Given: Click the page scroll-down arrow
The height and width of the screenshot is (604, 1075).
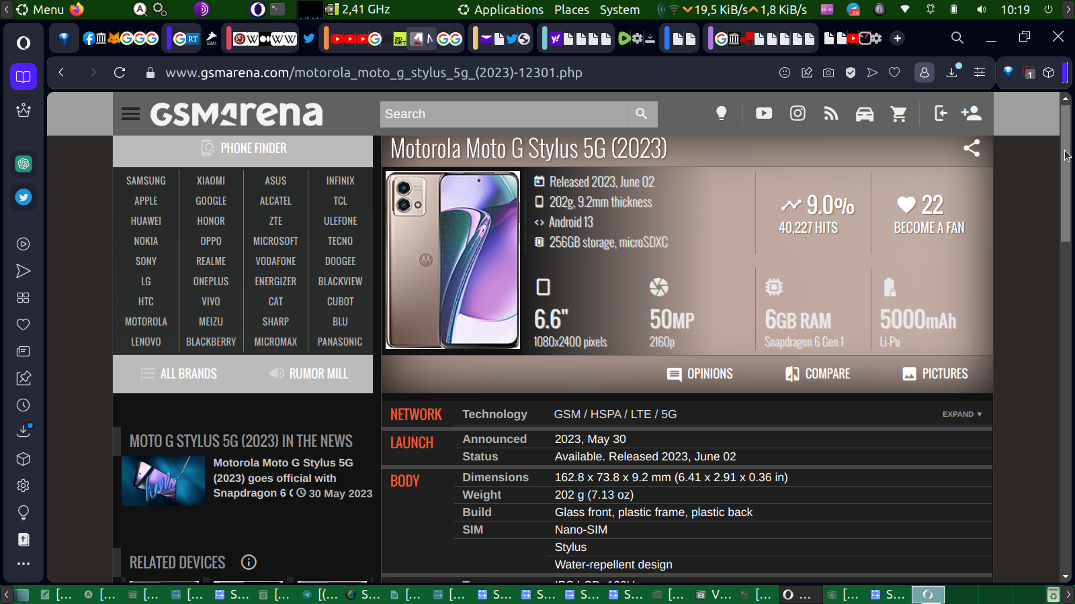Looking at the screenshot, I should [x=1066, y=577].
